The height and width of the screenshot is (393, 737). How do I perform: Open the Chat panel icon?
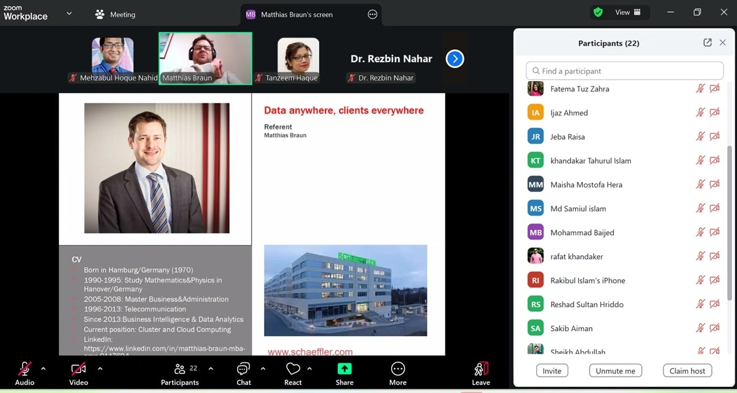[243, 369]
